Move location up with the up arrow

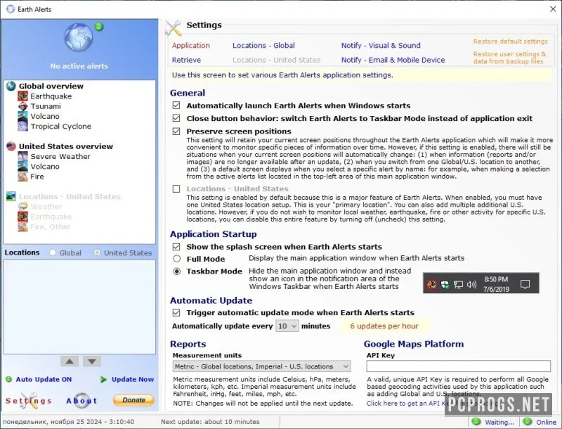(x=70, y=361)
